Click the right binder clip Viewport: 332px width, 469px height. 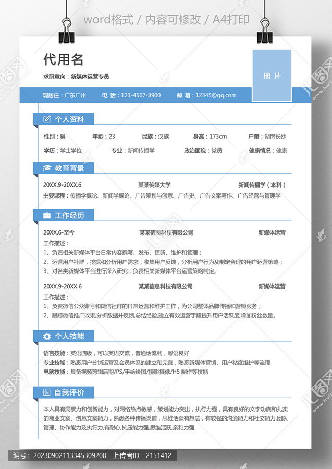tap(265, 31)
